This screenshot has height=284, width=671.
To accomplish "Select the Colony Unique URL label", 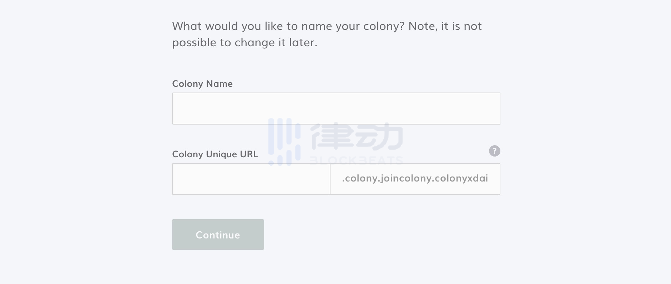I will pos(215,154).
